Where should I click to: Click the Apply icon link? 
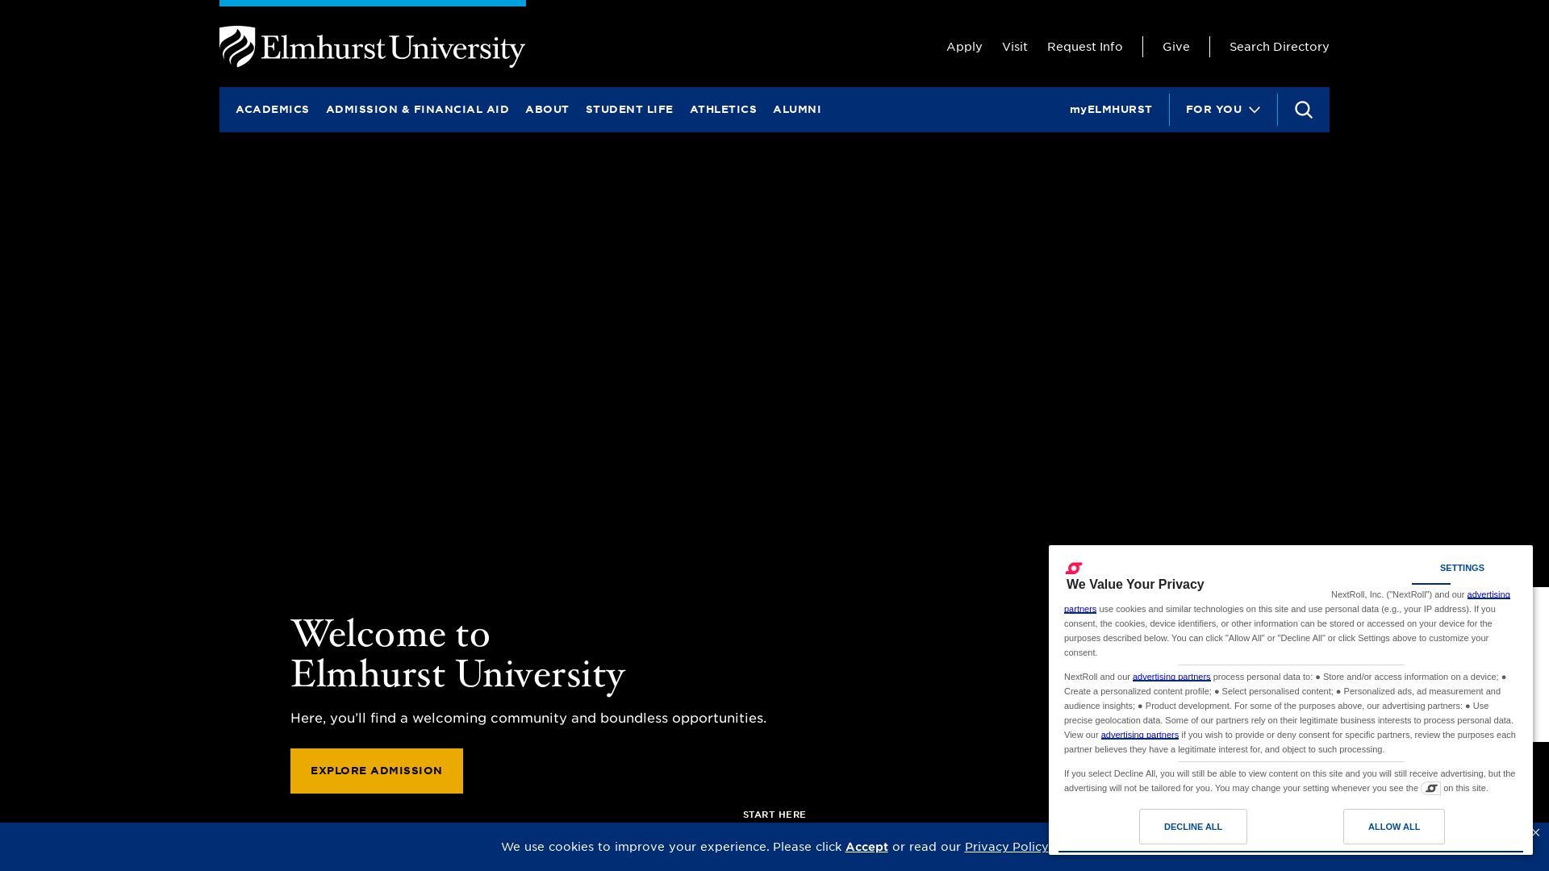(x=964, y=46)
